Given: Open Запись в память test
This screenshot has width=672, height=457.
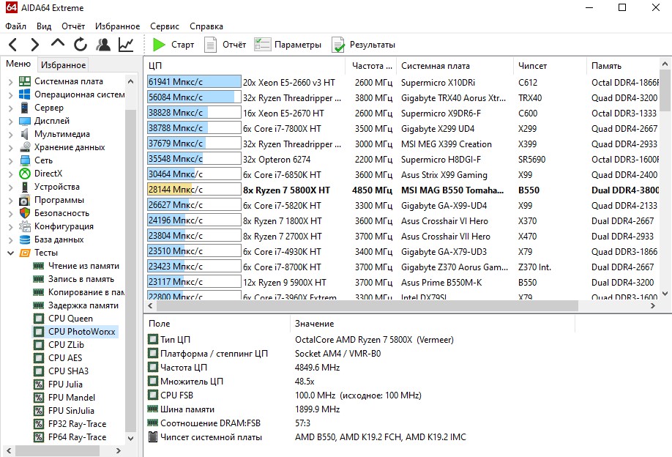Looking at the screenshot, I should (x=81, y=279).
